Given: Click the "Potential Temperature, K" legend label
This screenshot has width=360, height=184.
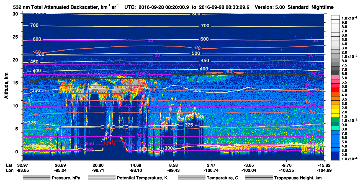Looking at the screenshot, I should click(142, 178).
